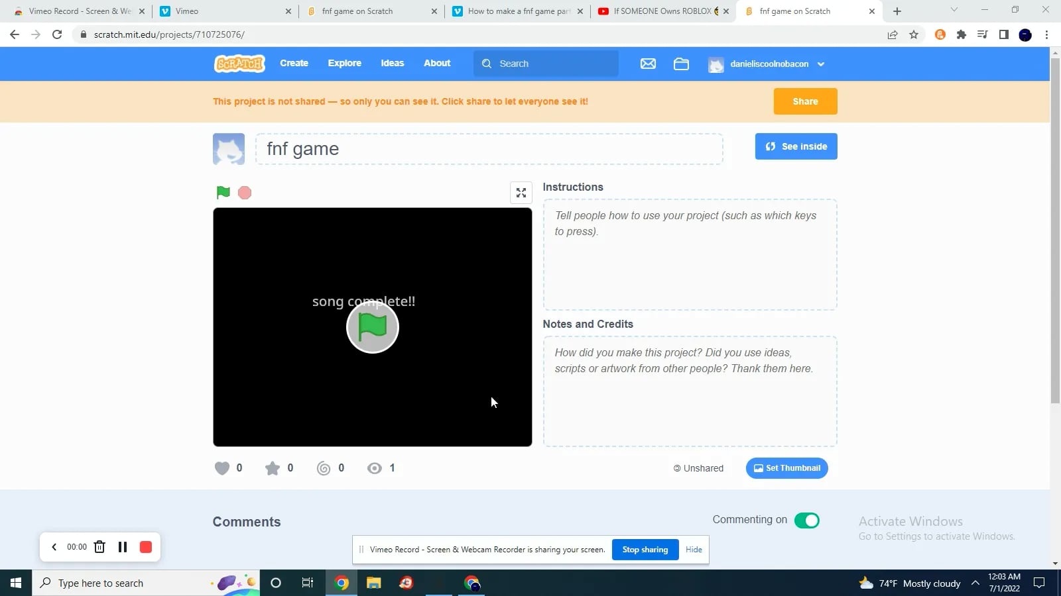Pause the Vimeo screen recording
This screenshot has width=1061, height=596.
pyautogui.click(x=122, y=547)
